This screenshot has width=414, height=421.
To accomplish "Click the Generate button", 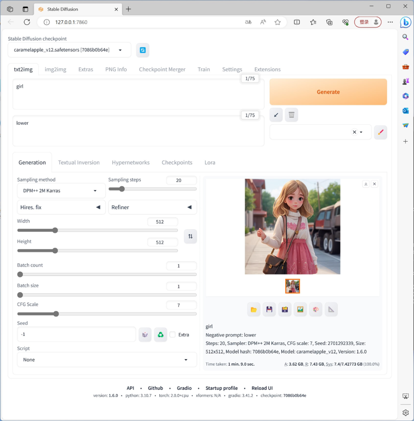I will tap(328, 92).
